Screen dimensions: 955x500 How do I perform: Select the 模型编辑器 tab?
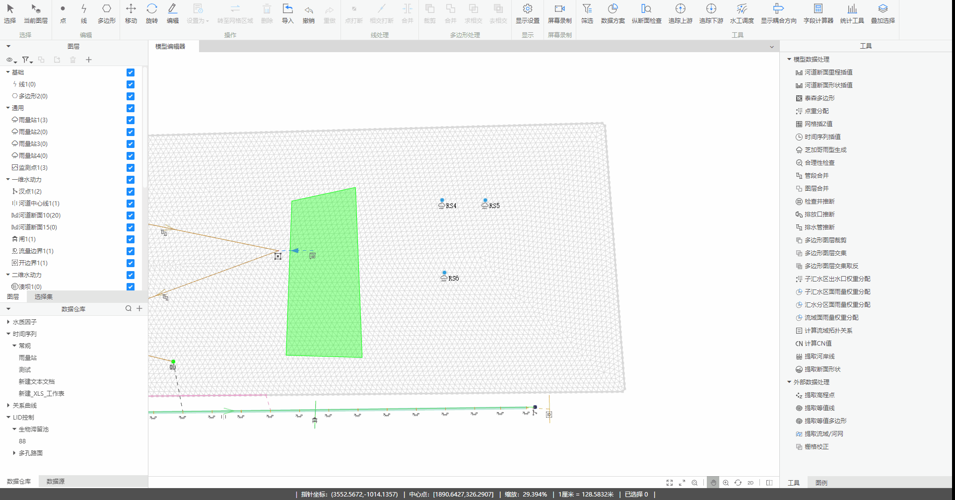(170, 47)
